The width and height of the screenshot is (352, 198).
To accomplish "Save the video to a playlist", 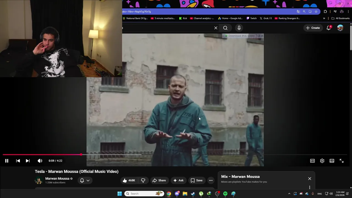I will tap(197, 180).
